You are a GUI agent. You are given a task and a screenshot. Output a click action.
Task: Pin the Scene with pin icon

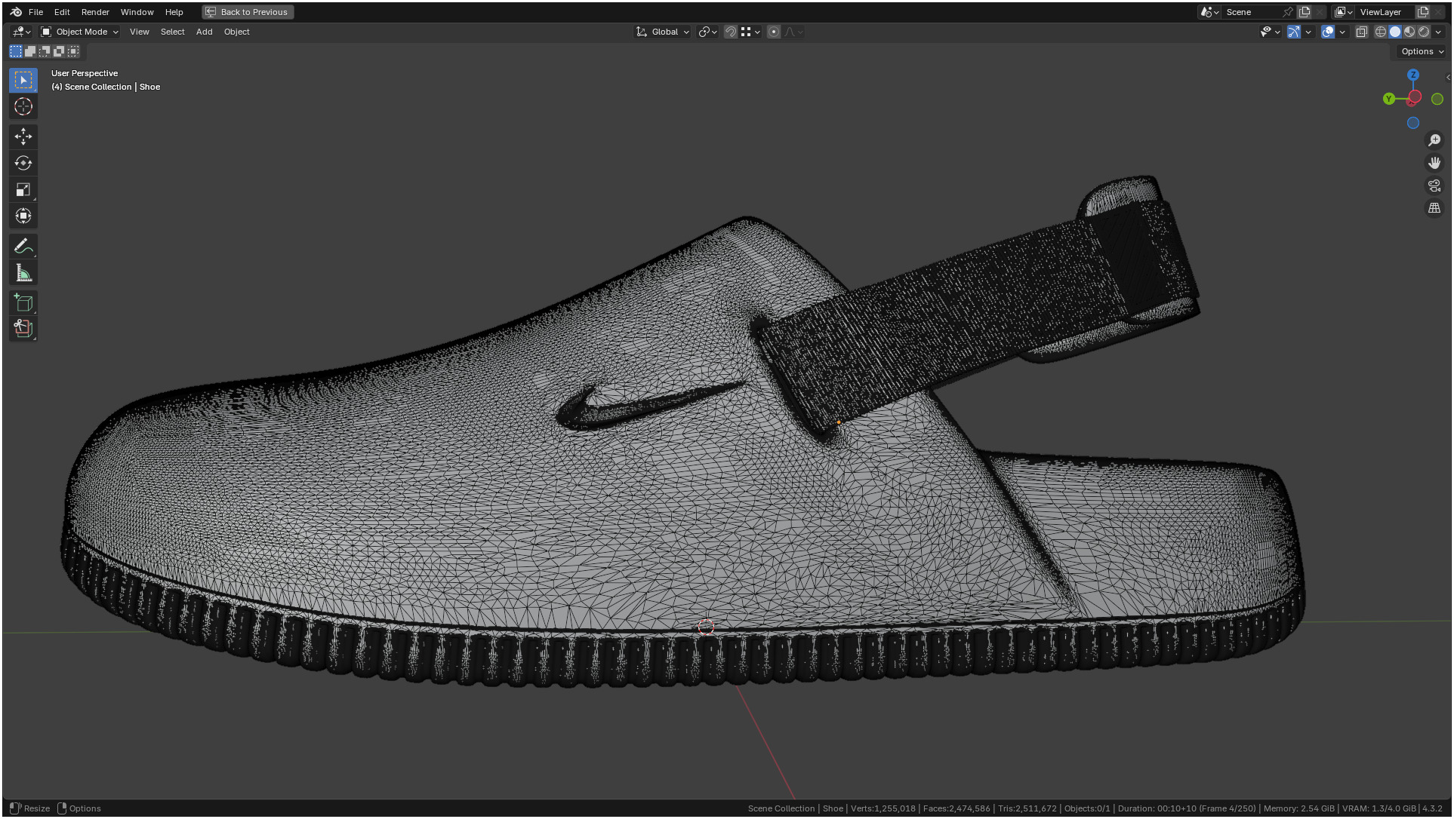[1288, 12]
